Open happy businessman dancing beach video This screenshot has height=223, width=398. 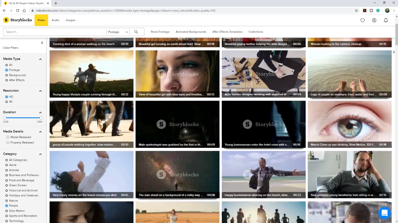tap(264, 175)
